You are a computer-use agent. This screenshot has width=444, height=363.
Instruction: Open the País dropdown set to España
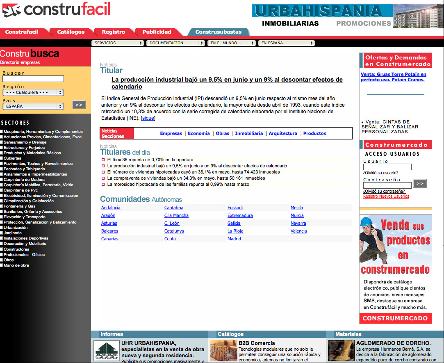pos(33,106)
